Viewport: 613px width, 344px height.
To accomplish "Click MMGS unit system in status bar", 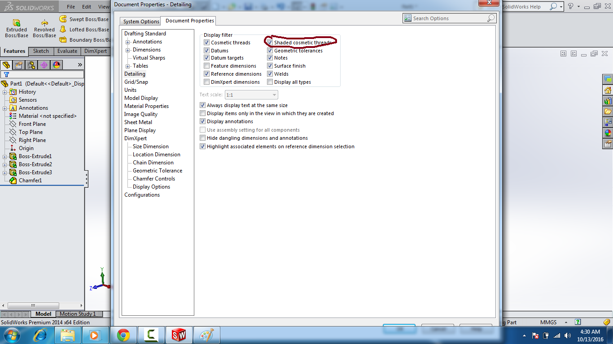I will (x=548, y=322).
